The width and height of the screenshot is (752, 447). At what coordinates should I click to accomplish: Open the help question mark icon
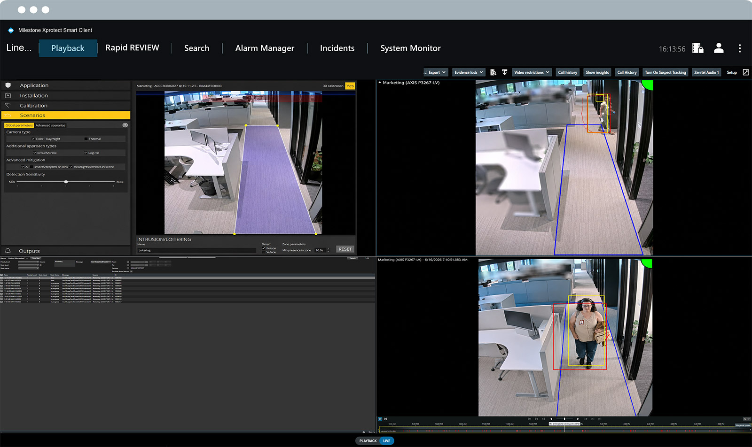click(125, 125)
